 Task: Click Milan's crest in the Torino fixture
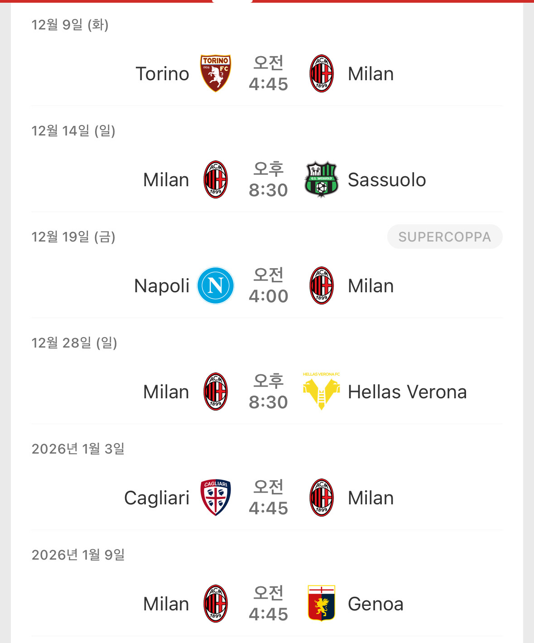[321, 73]
